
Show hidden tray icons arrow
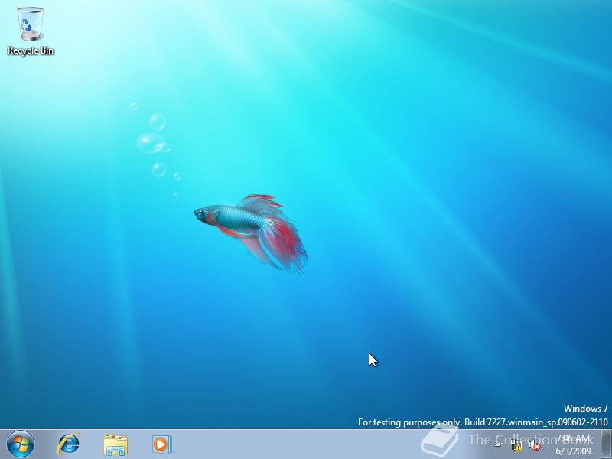(x=498, y=444)
